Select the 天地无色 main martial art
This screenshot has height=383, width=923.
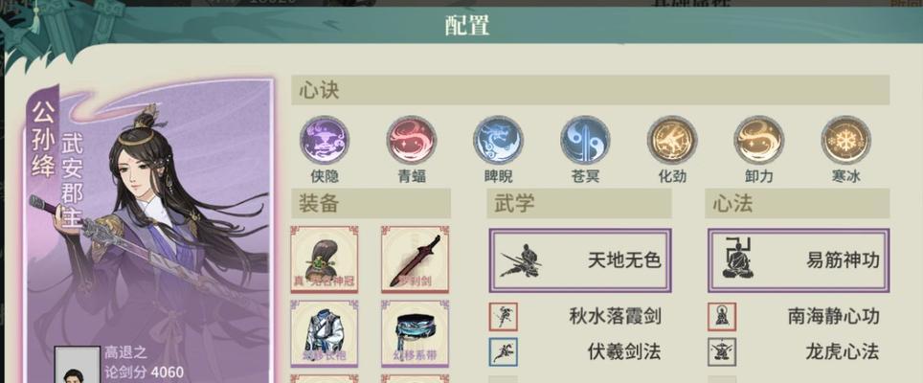click(580, 260)
